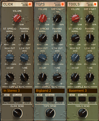Click the TOOLS Low Cut knob
Image resolution: width=99 pixels, height=121 pixels.
tap(90, 58)
